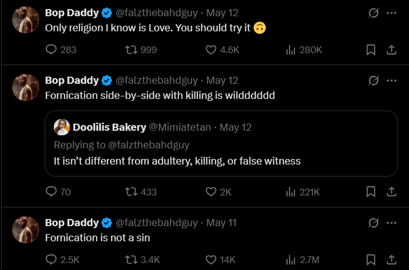Open more options menu on the first tweet
The image size is (409, 270).
(x=392, y=13)
